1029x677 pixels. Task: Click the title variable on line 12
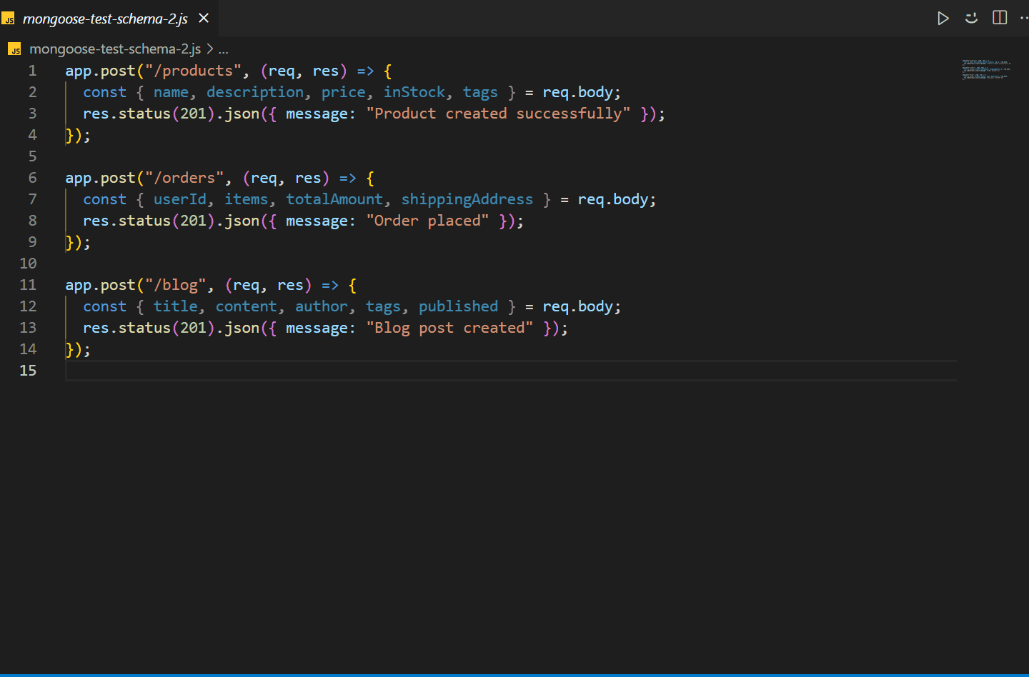click(x=176, y=306)
